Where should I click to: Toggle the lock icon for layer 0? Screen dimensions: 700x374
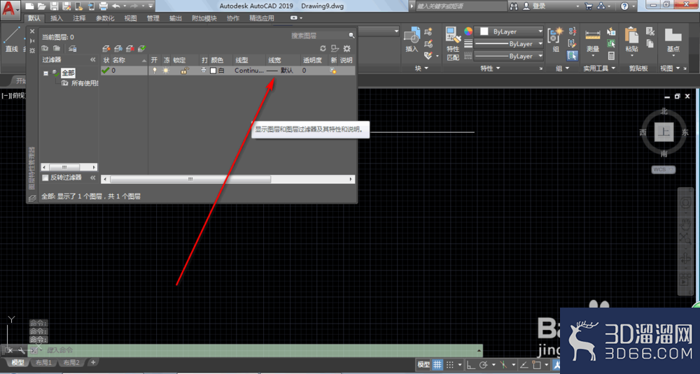point(184,71)
